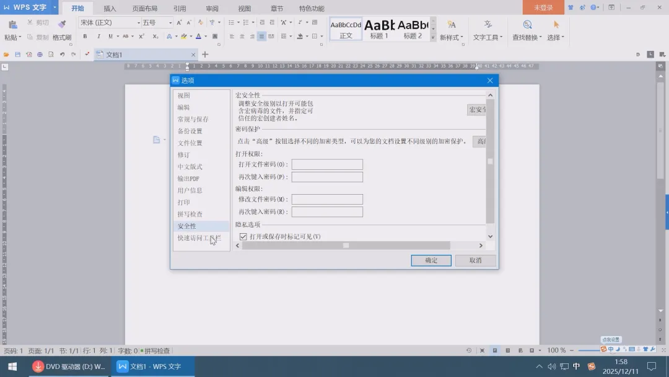The image size is (669, 377).
Task: Click the decrease indent icon
Action: tap(262, 22)
